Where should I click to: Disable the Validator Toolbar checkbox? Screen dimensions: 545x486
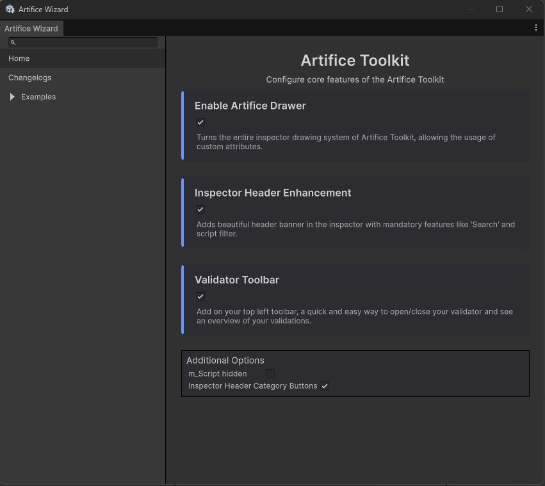tap(200, 296)
